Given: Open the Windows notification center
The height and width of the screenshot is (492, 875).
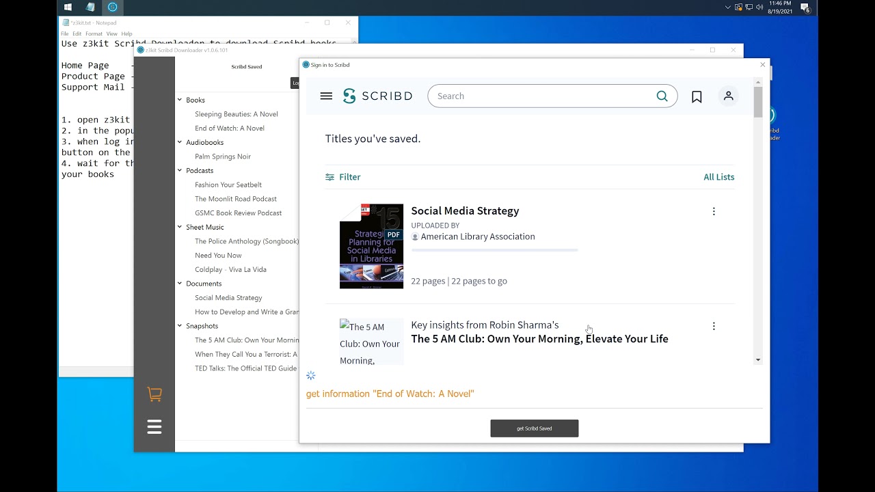Looking at the screenshot, I should click(805, 8).
